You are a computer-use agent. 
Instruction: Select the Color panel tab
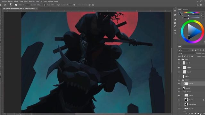tap(180, 10)
